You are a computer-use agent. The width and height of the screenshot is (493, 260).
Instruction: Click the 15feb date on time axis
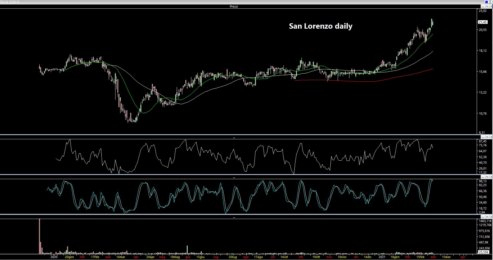[420, 257]
